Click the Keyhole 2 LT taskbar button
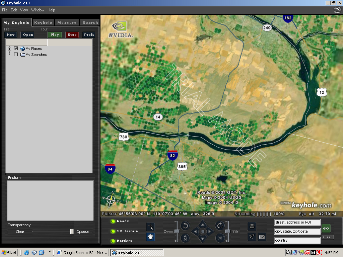 click(137, 253)
